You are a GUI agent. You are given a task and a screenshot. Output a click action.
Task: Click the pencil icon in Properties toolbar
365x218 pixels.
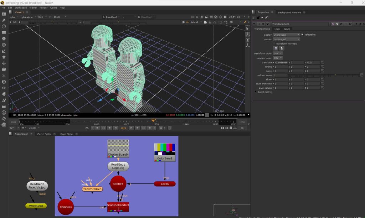tap(267, 17)
